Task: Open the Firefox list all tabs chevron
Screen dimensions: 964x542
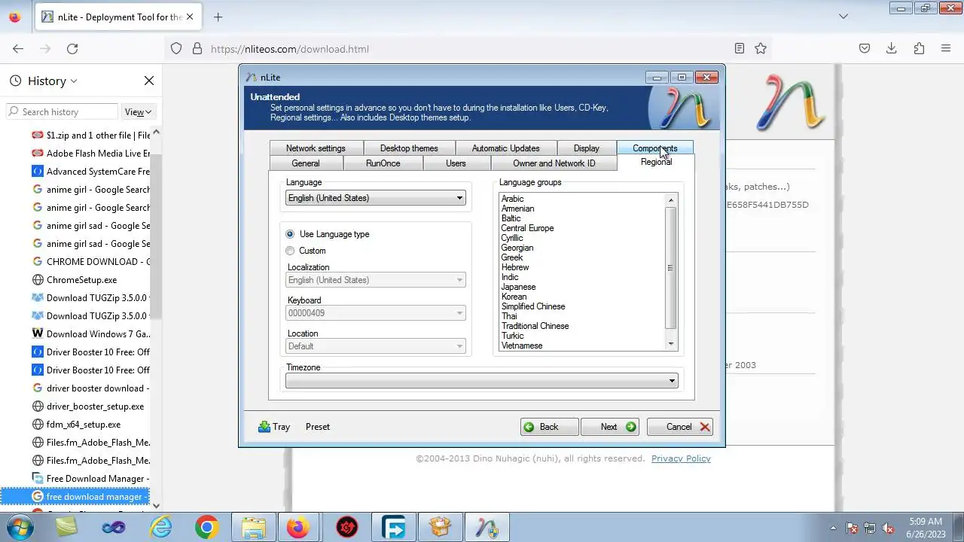Action: 843,17
